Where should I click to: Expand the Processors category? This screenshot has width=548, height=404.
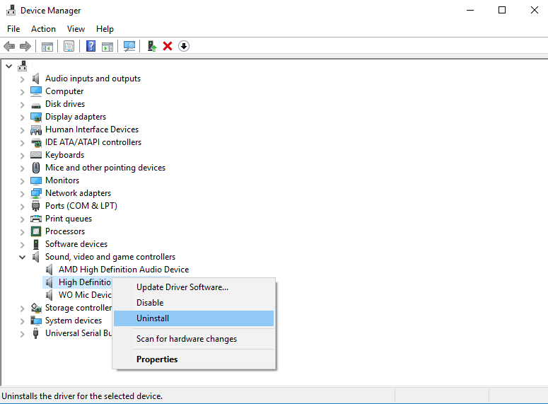(23, 232)
